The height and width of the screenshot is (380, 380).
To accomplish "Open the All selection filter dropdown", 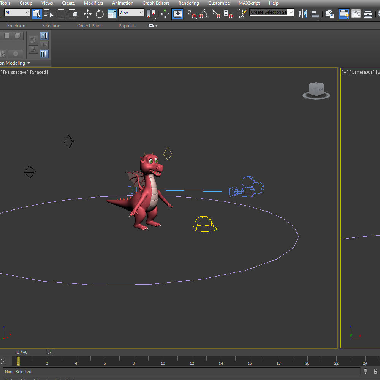I will (17, 13).
